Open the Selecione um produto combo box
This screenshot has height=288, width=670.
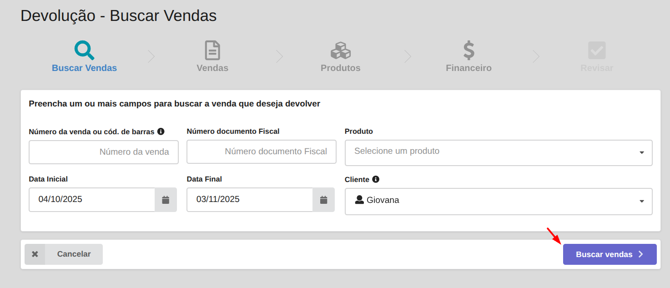click(491, 152)
